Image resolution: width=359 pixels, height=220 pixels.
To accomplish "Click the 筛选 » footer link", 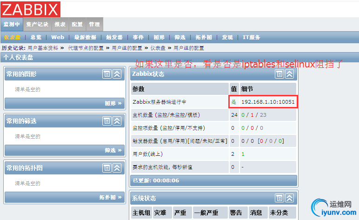I will (x=113, y=150).
